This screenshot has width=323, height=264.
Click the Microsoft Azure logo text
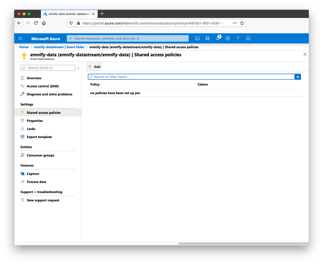coord(46,39)
